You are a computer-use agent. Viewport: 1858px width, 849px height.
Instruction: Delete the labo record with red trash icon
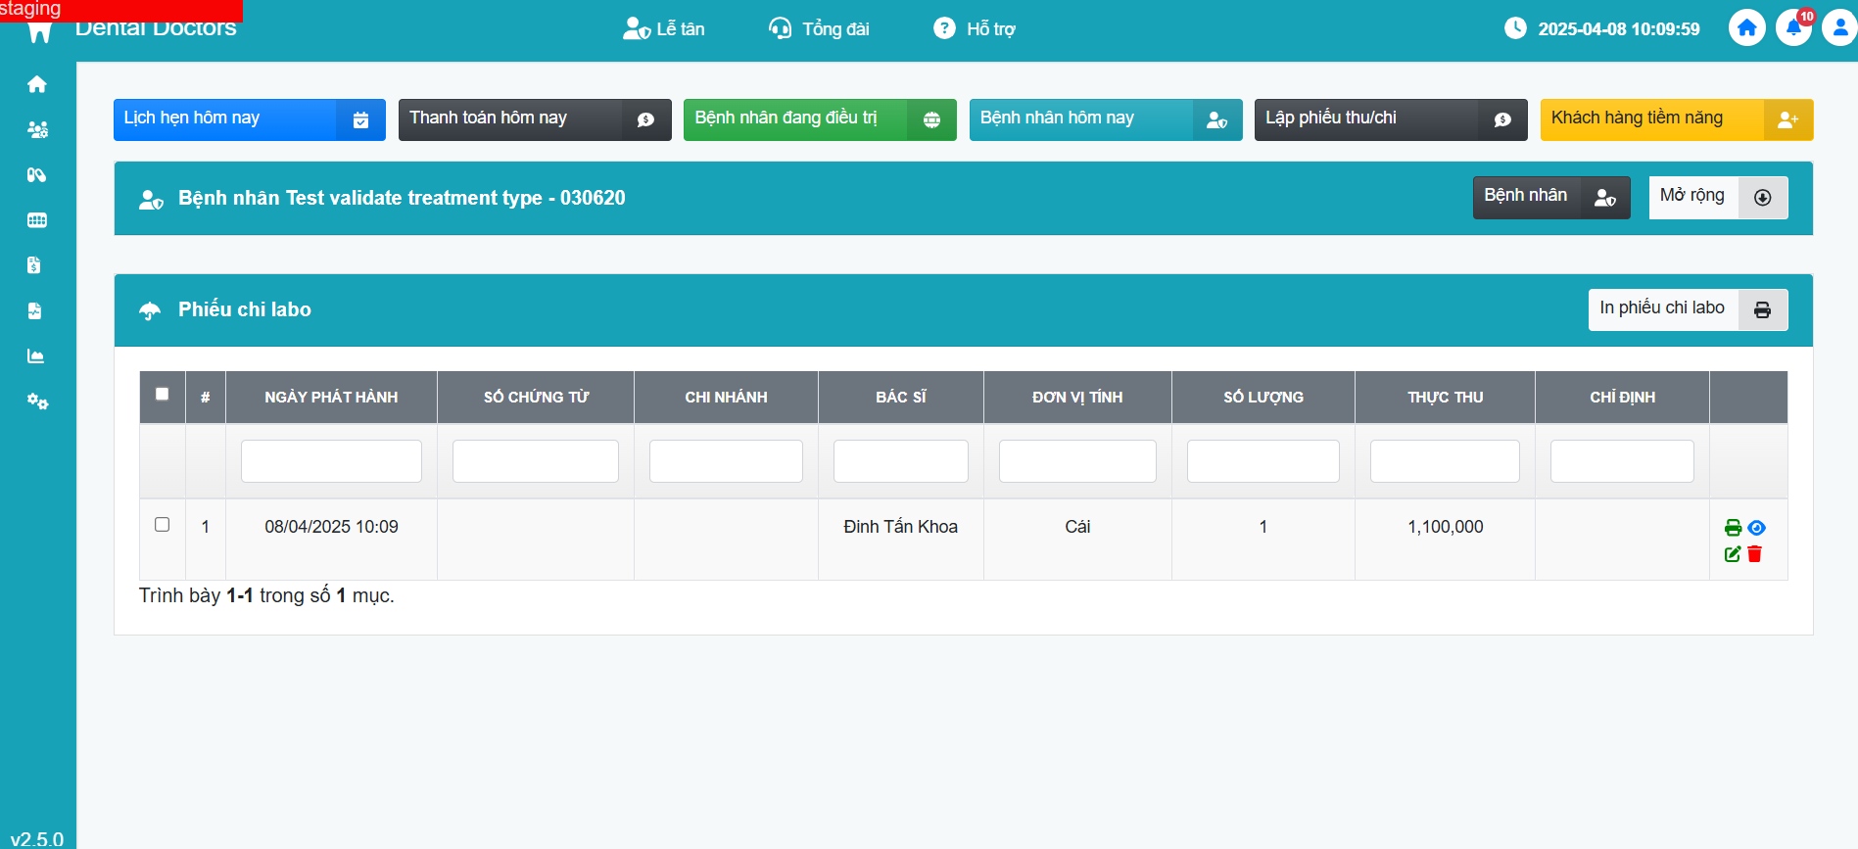coord(1755,554)
